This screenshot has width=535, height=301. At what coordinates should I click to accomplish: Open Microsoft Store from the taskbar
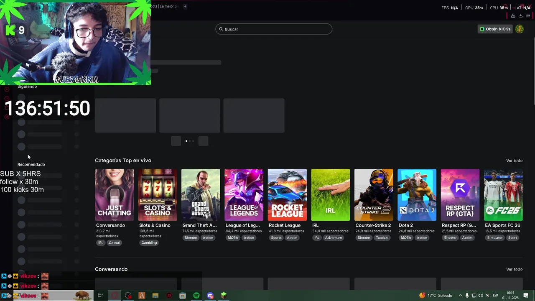[183, 296]
